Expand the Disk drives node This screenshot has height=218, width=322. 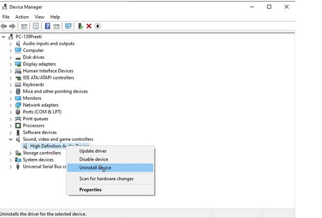[11, 57]
